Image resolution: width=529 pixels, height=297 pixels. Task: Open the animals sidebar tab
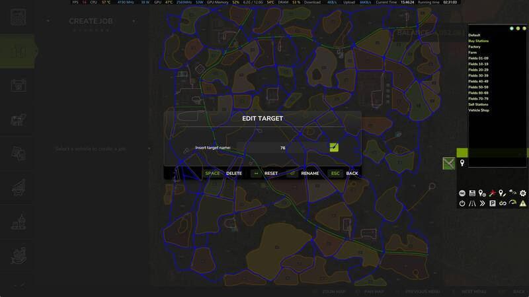(x=18, y=119)
